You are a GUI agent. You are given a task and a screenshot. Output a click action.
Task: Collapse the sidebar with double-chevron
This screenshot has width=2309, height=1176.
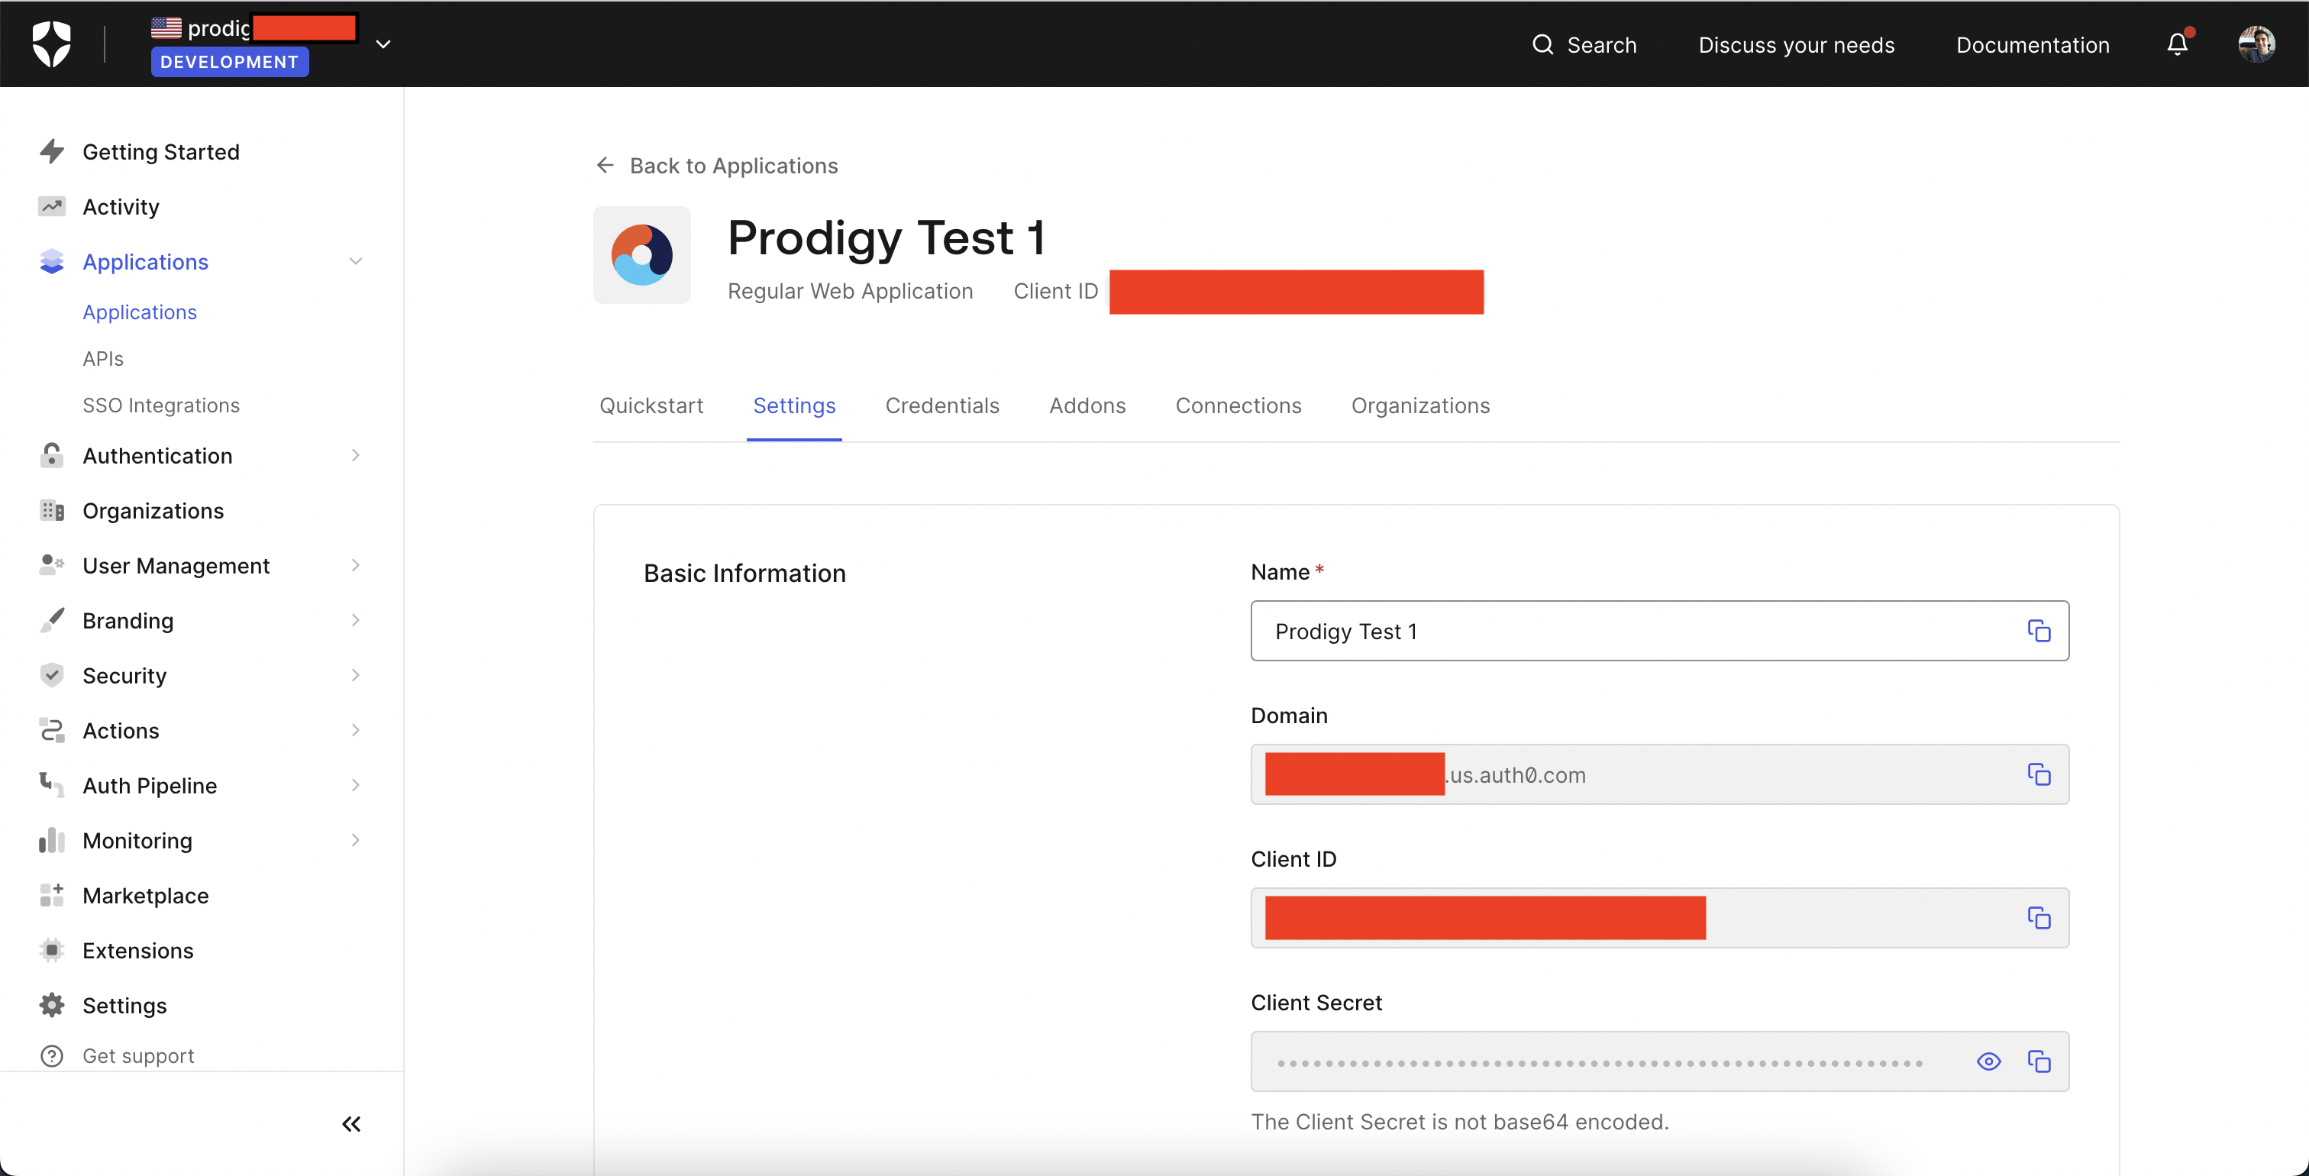351,1124
